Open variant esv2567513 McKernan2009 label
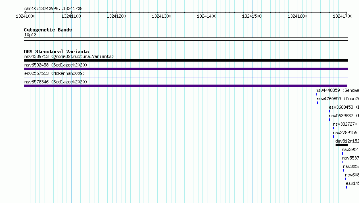 click(54, 73)
